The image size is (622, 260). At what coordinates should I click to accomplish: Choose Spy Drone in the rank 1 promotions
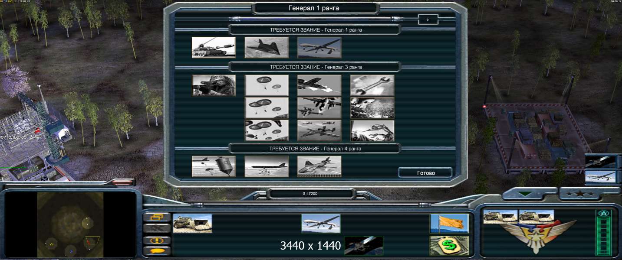tap(319, 47)
